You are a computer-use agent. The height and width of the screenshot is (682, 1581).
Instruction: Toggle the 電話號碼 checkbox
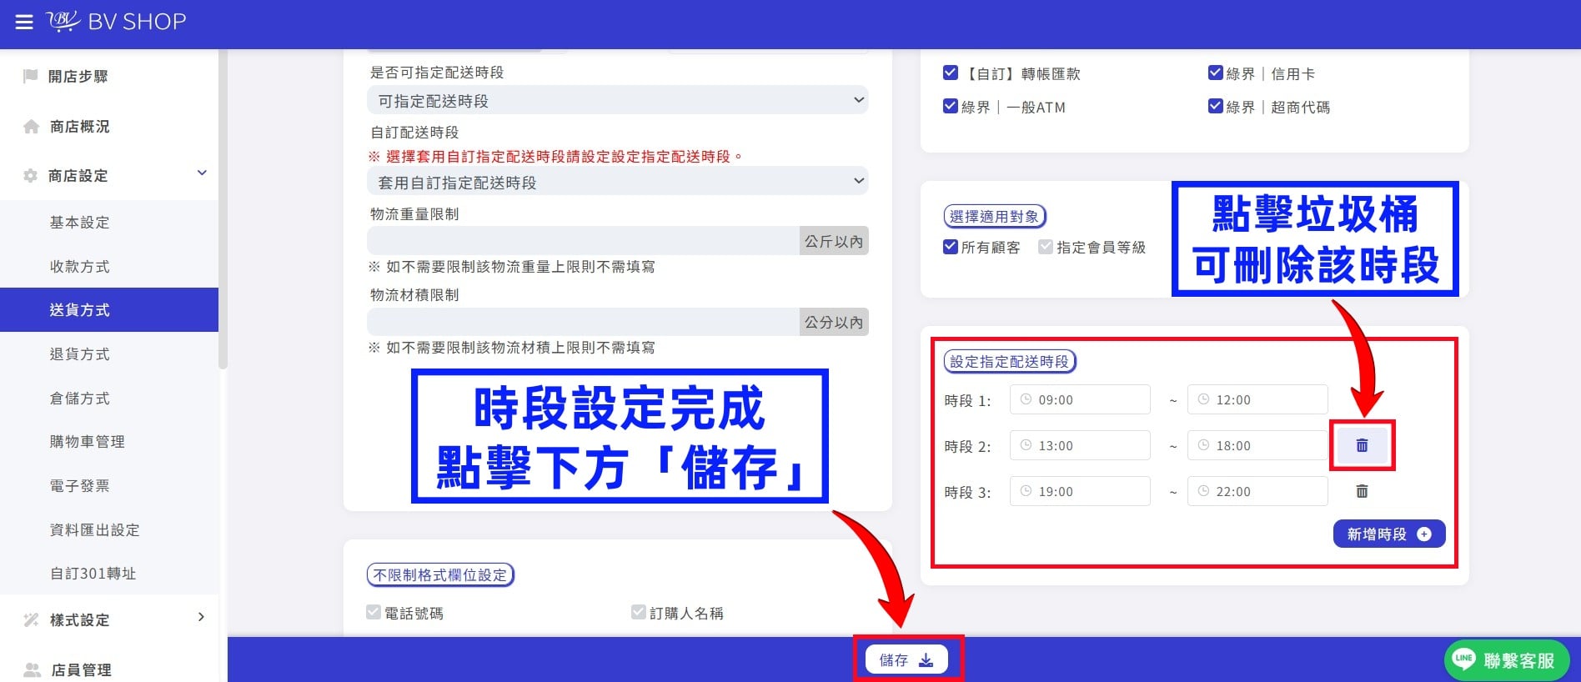374,612
